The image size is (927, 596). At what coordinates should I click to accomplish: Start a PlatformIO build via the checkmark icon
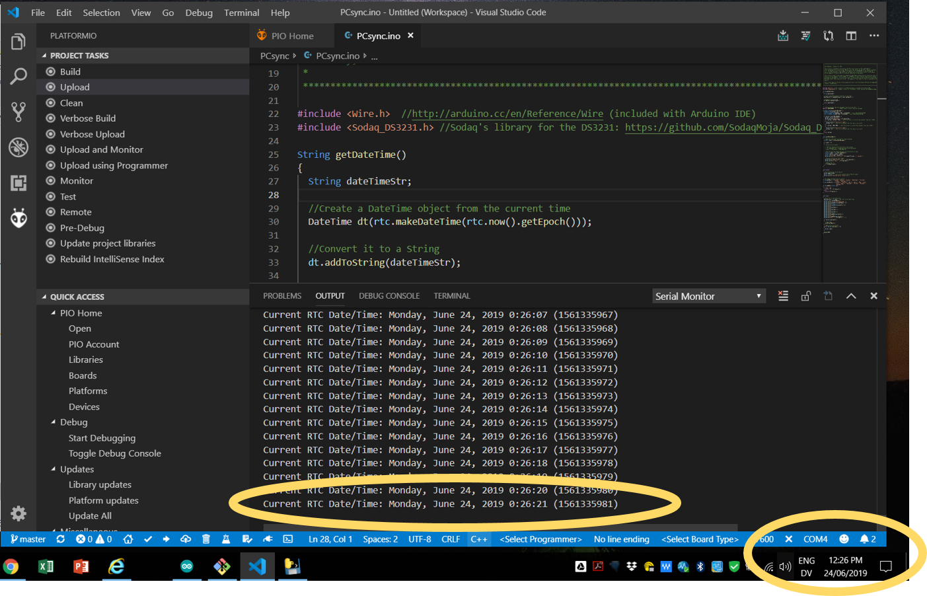coord(147,539)
